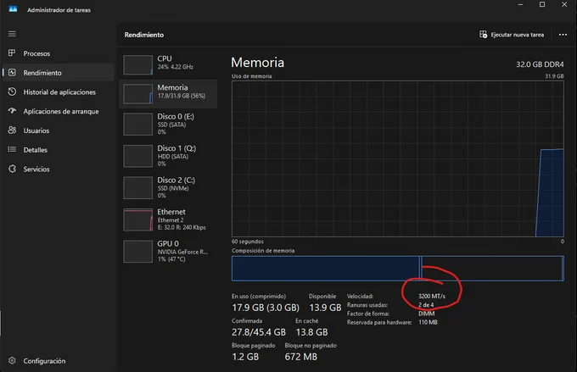The width and height of the screenshot is (577, 372).
Task: Open the Historial de aplicaciones page
Action: pos(59,92)
